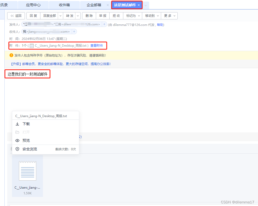Click the yellow warning icon on fraud notice

[11, 55]
